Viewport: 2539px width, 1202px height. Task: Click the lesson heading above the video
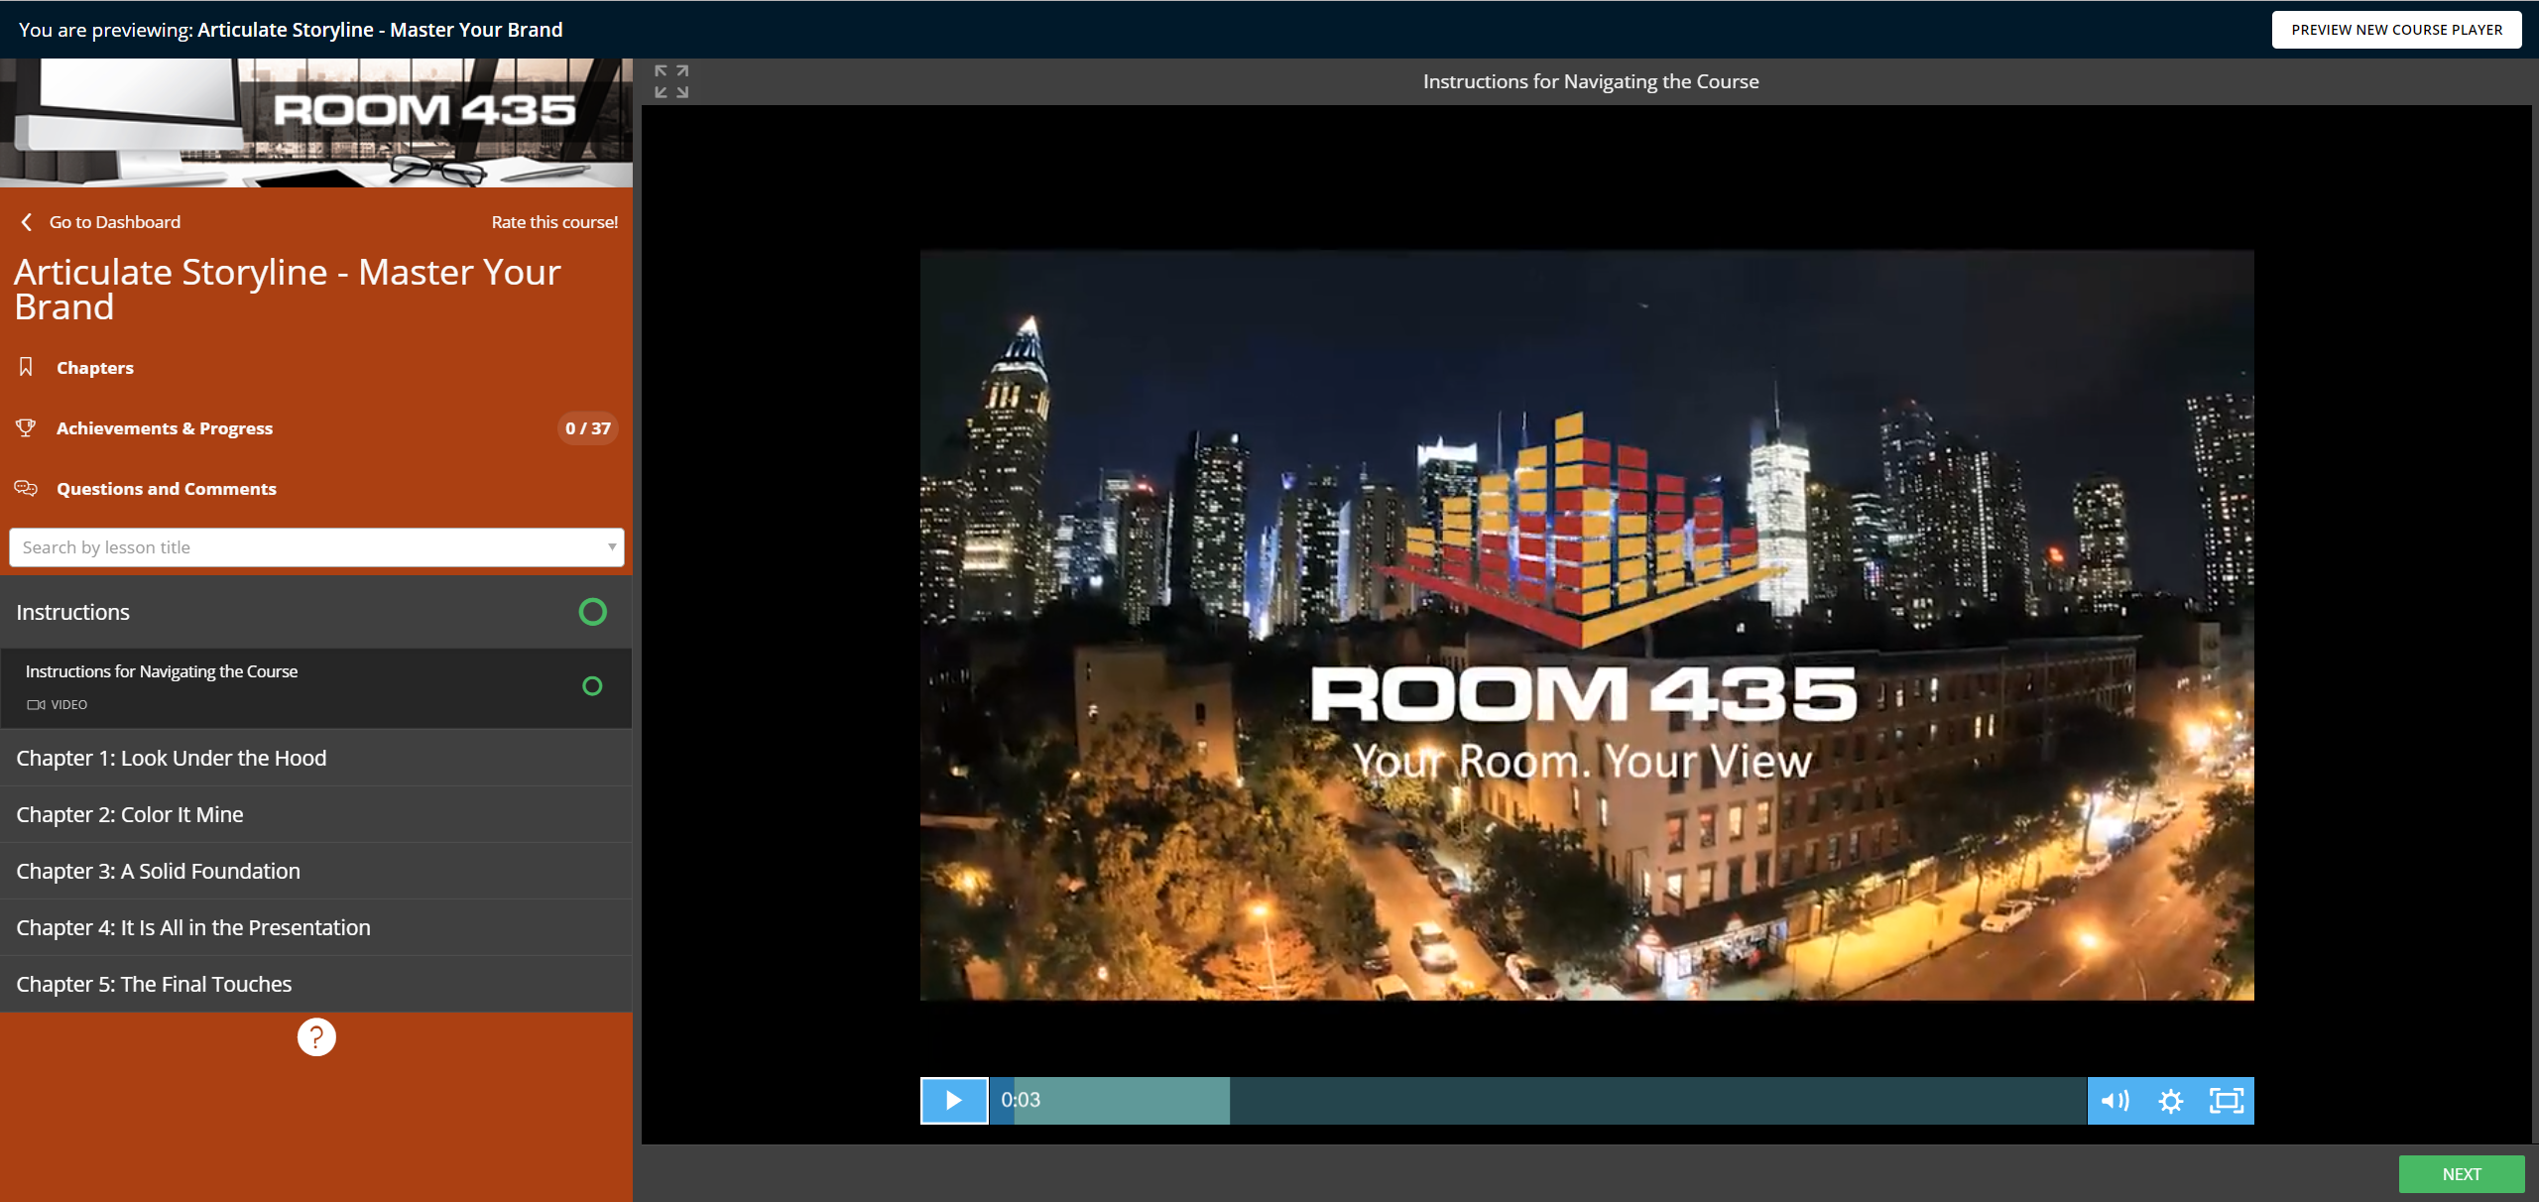[1591, 81]
